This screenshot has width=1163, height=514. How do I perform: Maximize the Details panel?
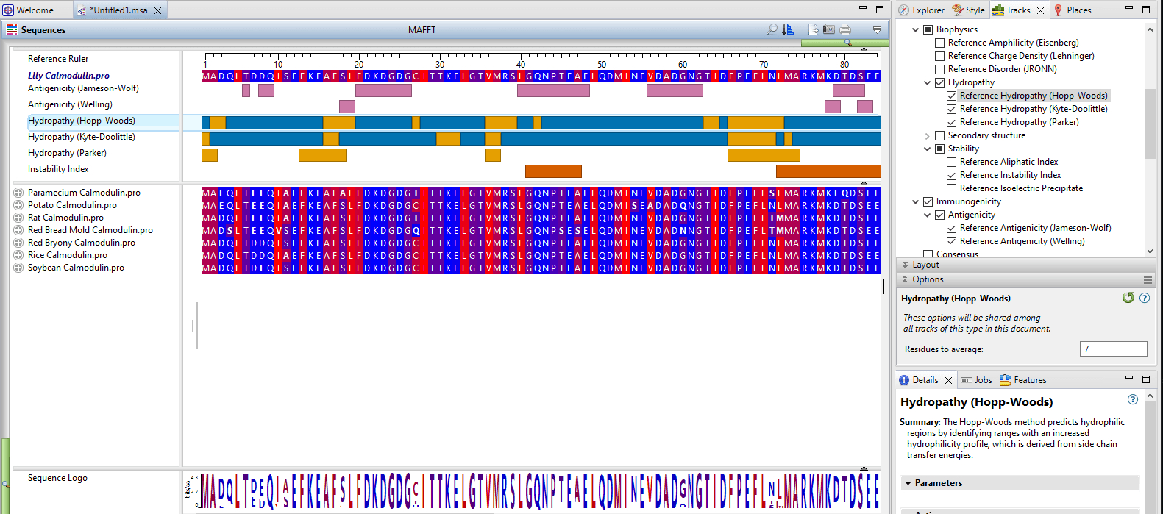pyautogui.click(x=1146, y=379)
